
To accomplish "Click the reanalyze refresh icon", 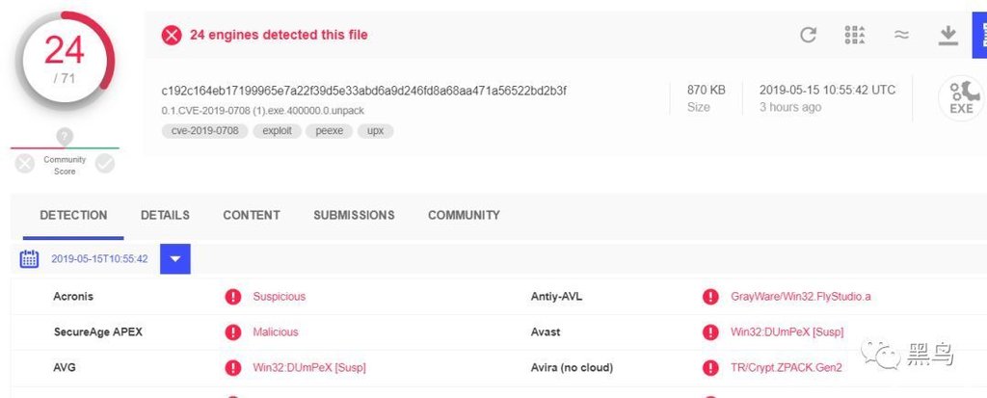I will (809, 36).
